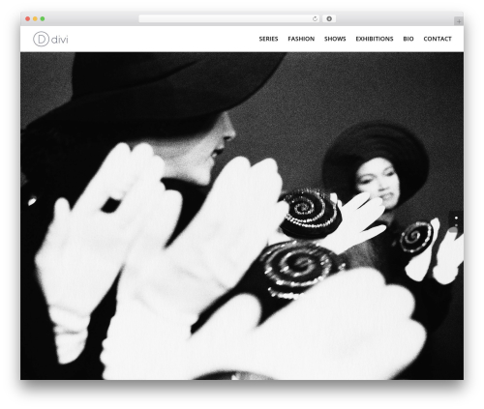Open the EXHIBITIONS menu item
484x409 pixels.
(375, 39)
